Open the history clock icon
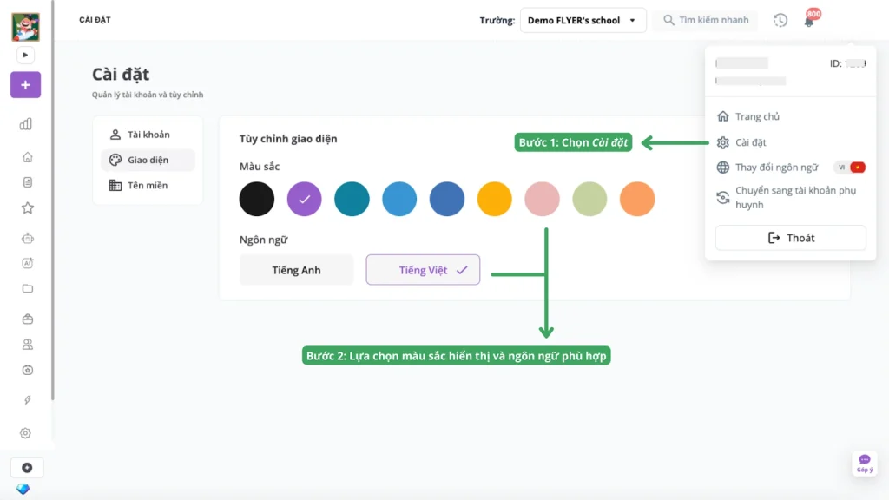 coord(780,20)
